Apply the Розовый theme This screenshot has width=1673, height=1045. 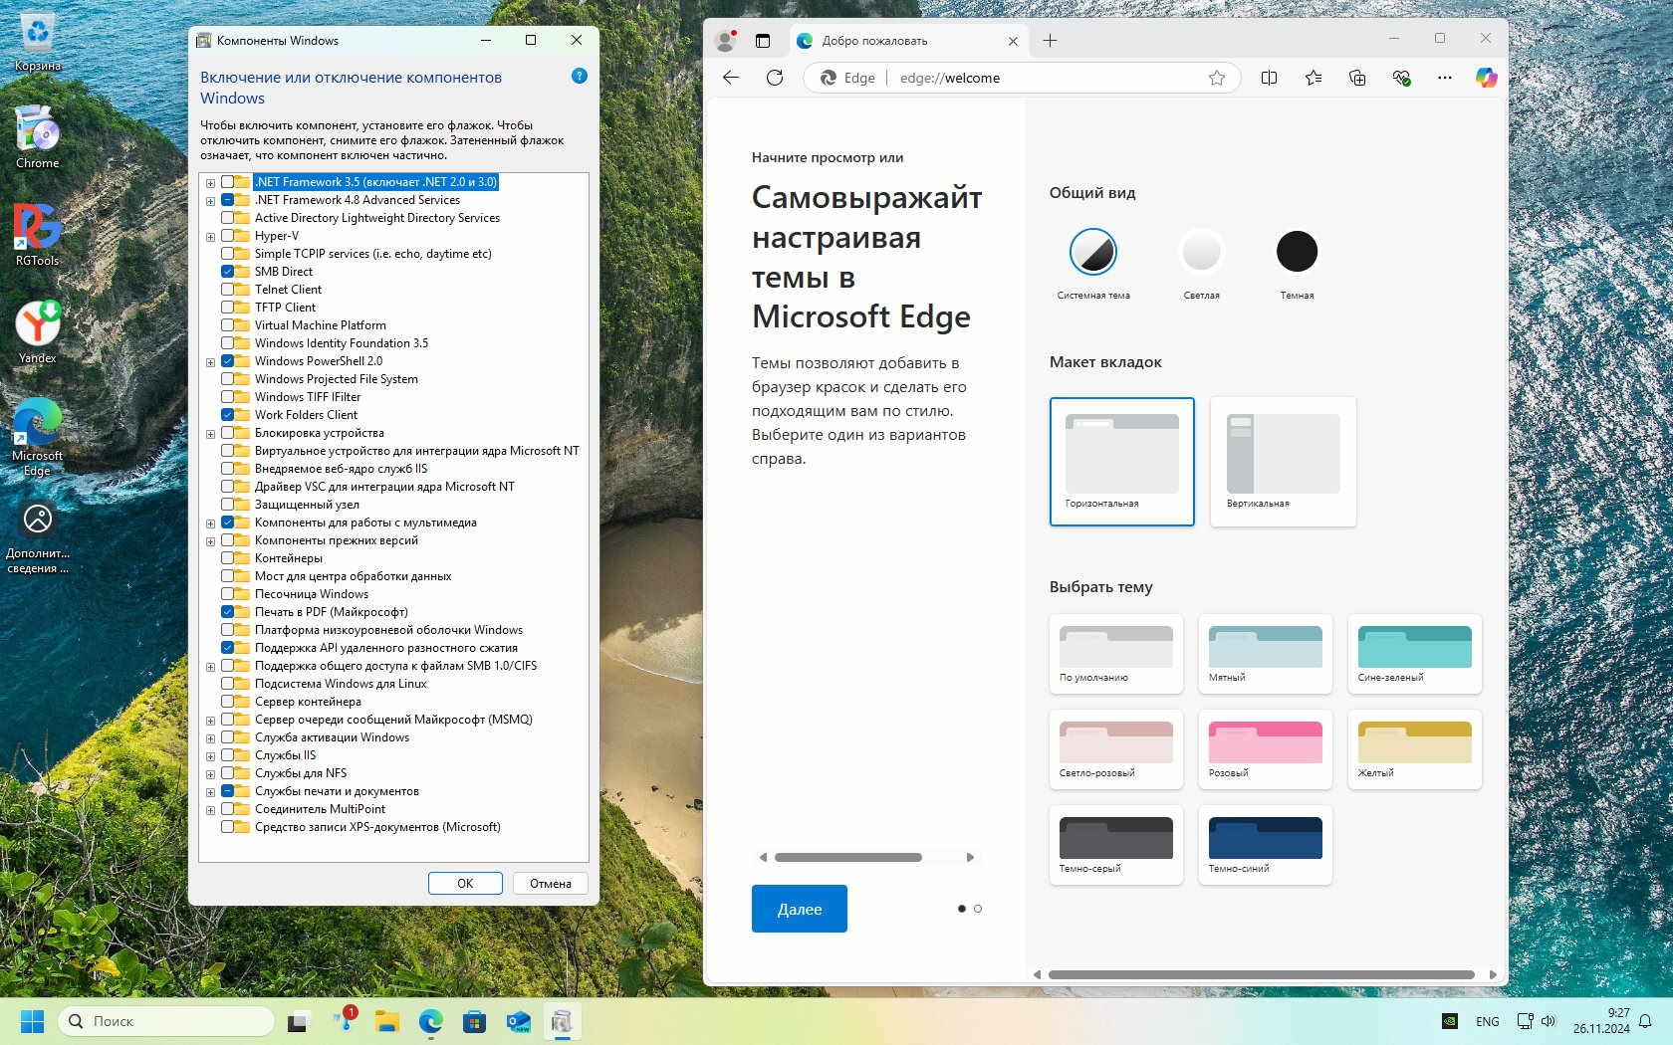tap(1265, 749)
